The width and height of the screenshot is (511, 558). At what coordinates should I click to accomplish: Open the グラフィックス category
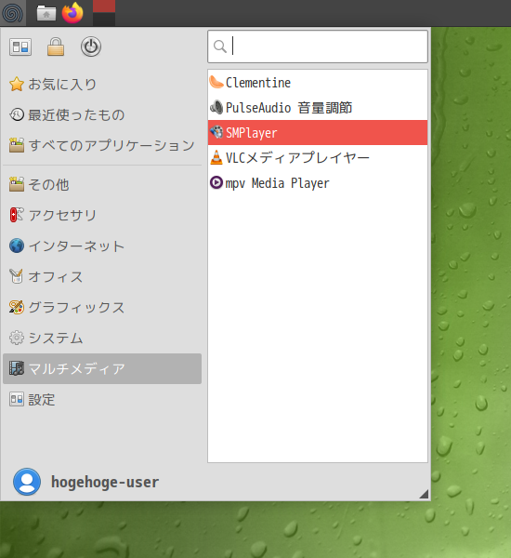click(102, 307)
